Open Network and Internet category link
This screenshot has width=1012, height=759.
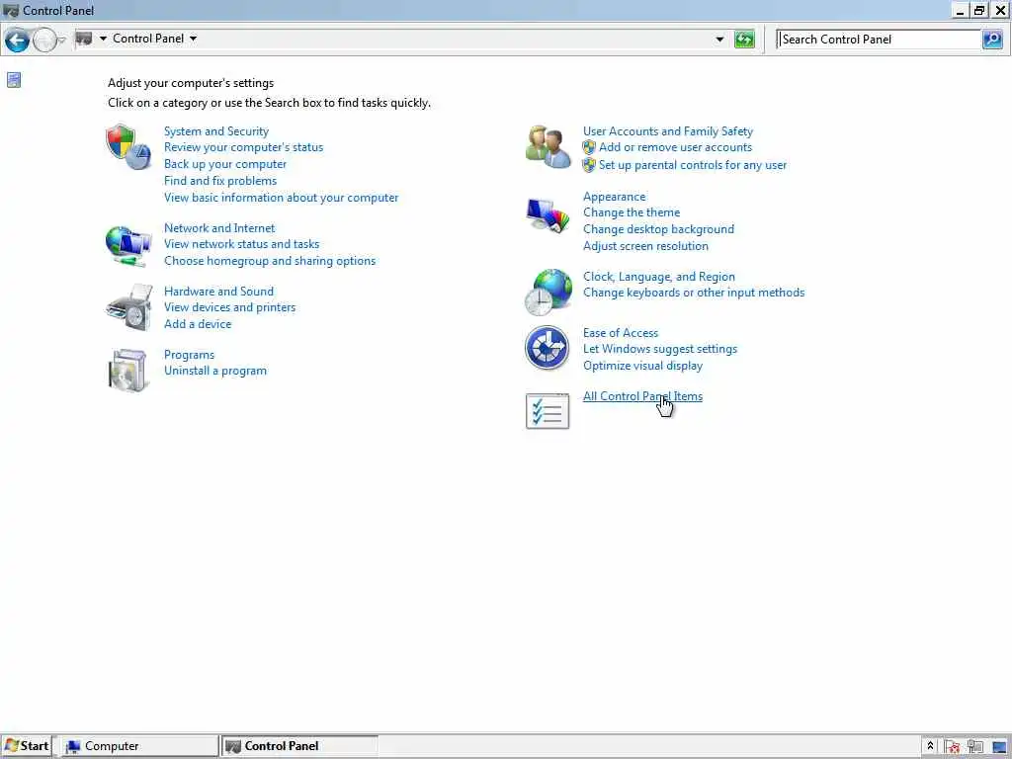coord(219,228)
